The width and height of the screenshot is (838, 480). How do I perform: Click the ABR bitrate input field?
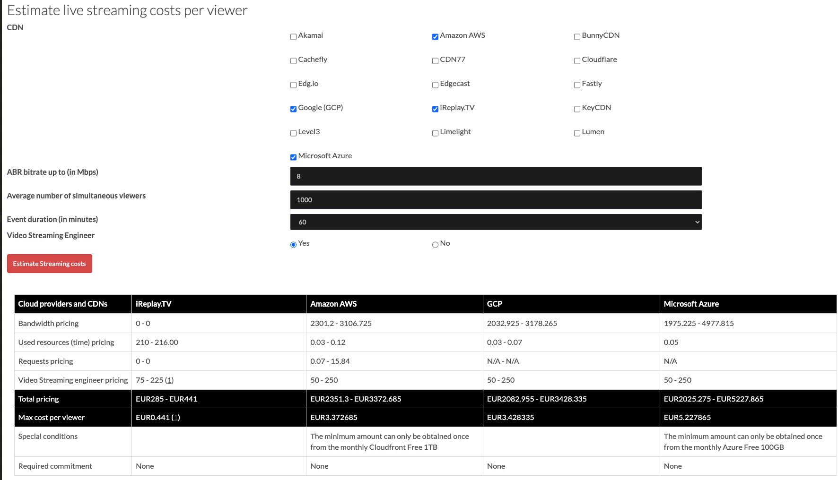click(x=496, y=176)
